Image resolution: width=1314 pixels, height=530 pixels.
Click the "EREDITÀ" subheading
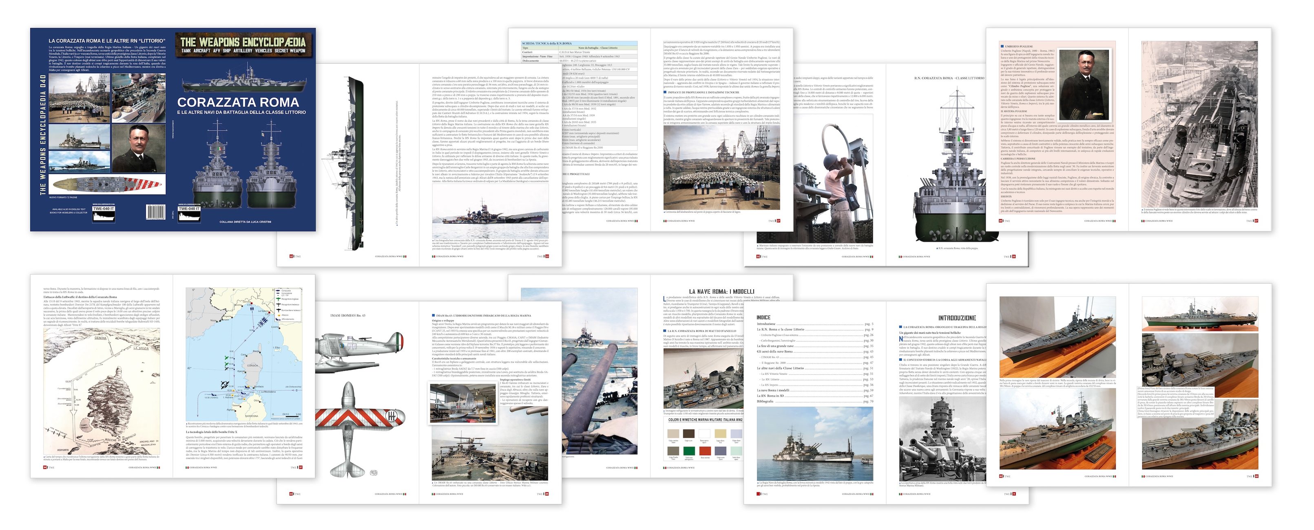click(x=1006, y=197)
